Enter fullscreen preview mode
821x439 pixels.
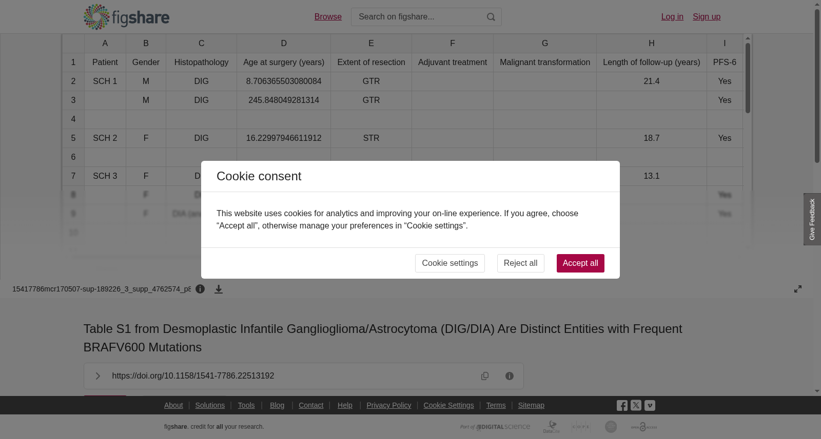pyautogui.click(x=798, y=289)
